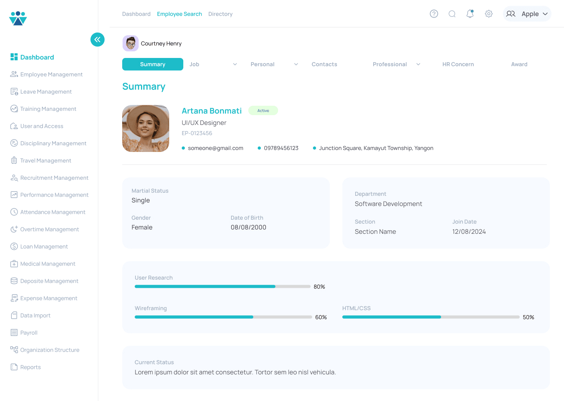The image size is (564, 401).
Task: Expand the Personal tab dropdown chevron
Action: click(296, 64)
